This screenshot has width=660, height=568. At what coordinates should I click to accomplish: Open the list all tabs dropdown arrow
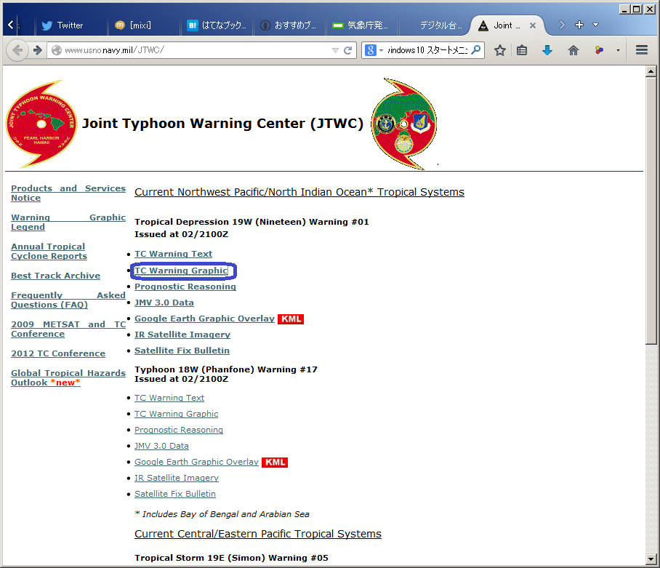click(595, 25)
